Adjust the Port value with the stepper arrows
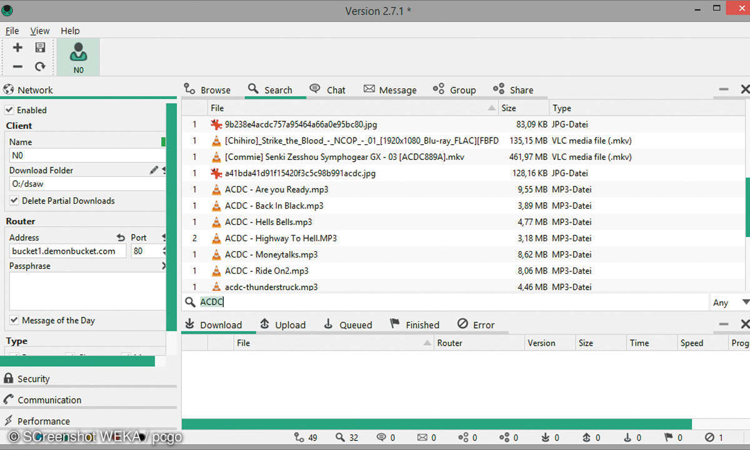750x450 pixels. tap(164, 251)
